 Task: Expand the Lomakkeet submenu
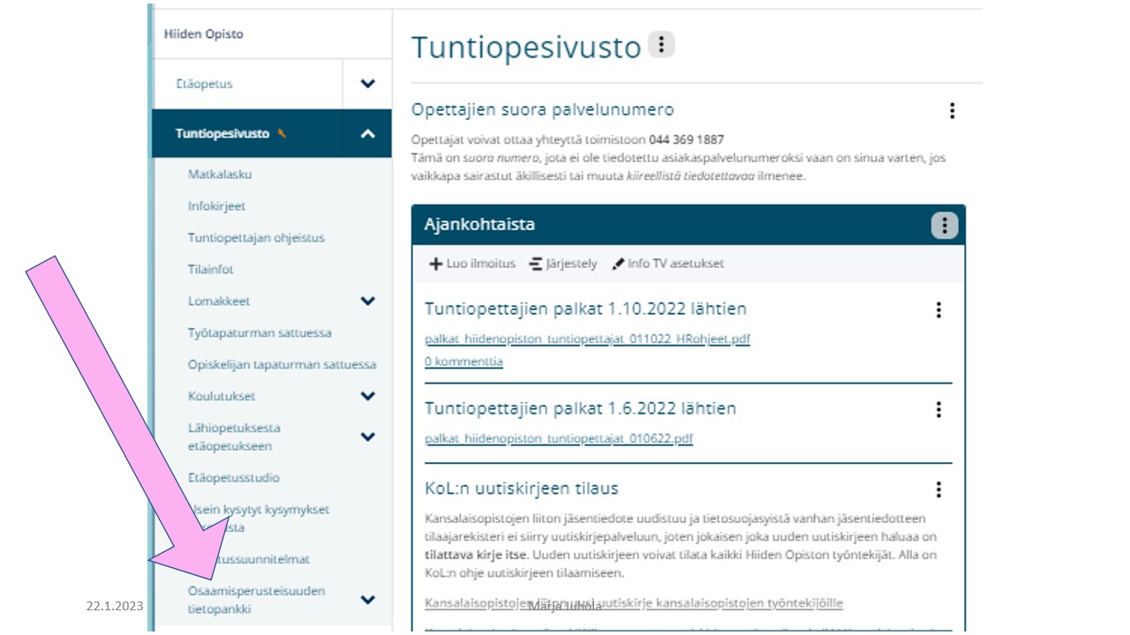point(368,301)
